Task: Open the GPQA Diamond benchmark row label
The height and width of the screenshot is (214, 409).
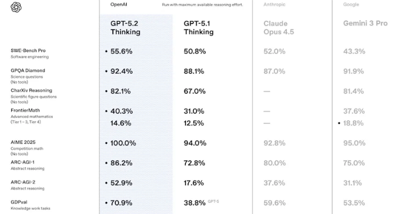Action: click(28, 70)
